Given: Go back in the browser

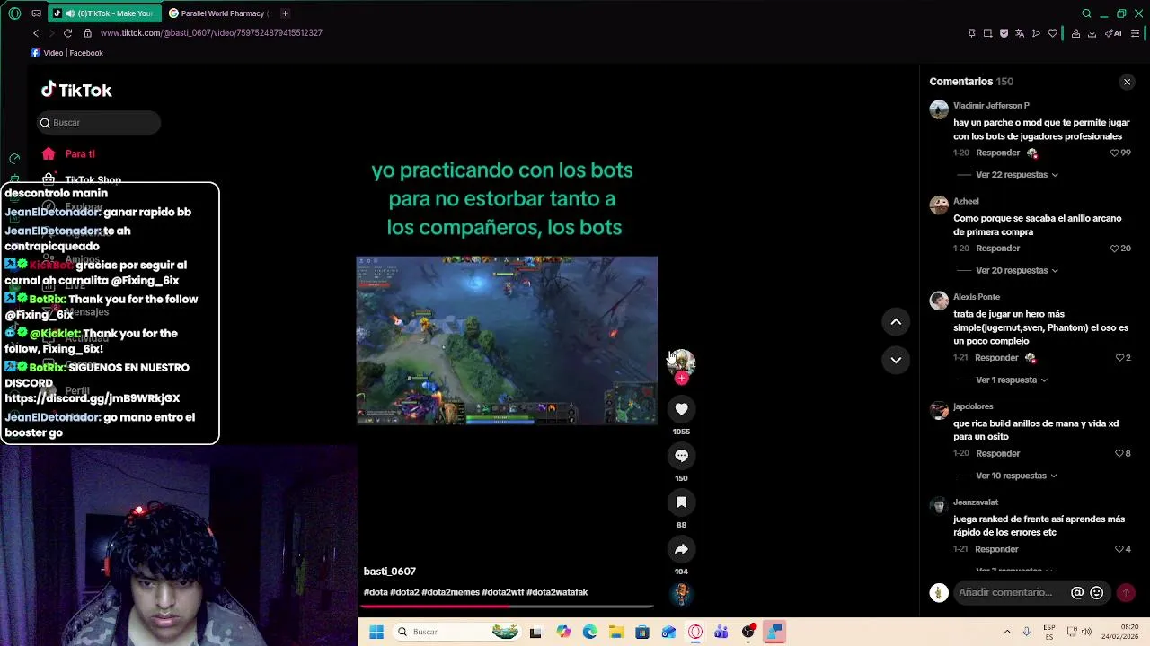Looking at the screenshot, I should click(36, 33).
